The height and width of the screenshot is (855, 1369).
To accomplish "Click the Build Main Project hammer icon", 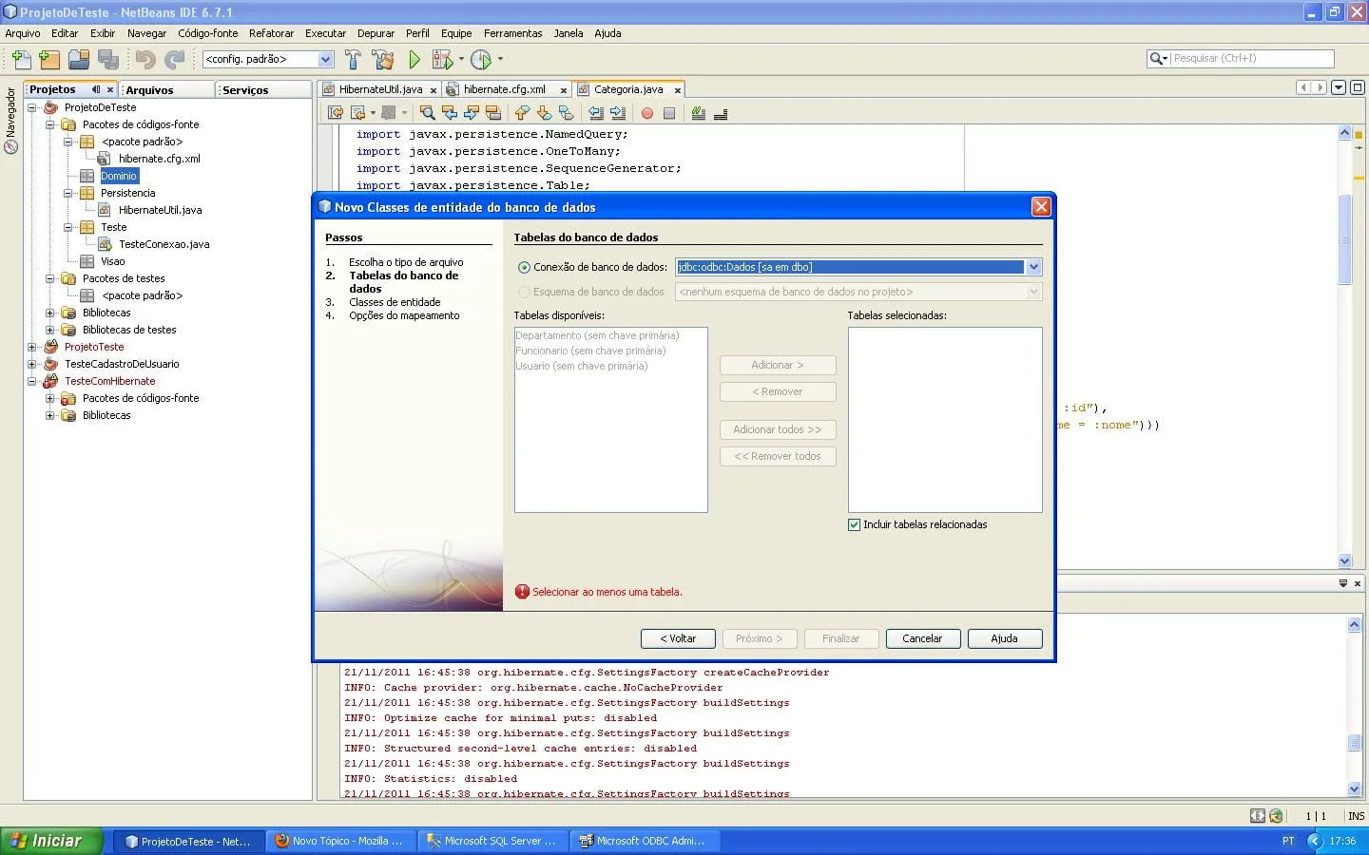I will [x=353, y=60].
